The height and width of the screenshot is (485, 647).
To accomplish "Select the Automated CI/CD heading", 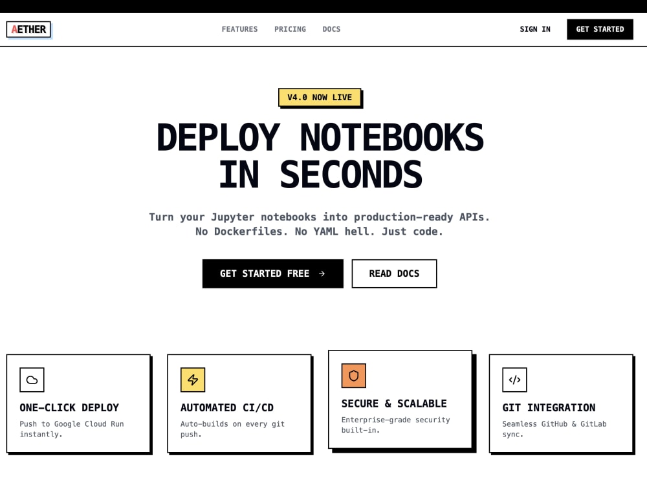I will click(x=227, y=407).
